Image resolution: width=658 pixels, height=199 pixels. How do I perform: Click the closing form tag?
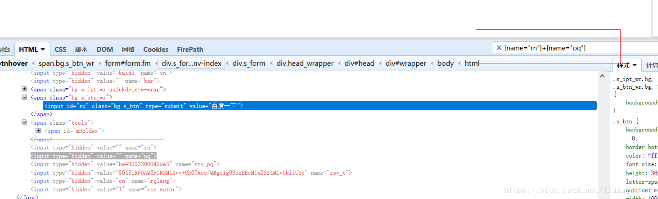[27, 197]
